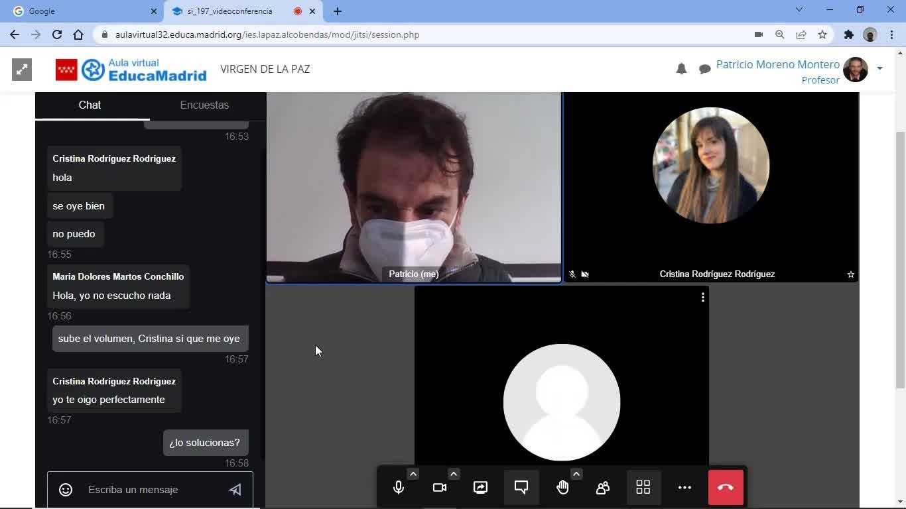
Task: Turn off the camera in the call toolbar
Action: pyautogui.click(x=440, y=488)
